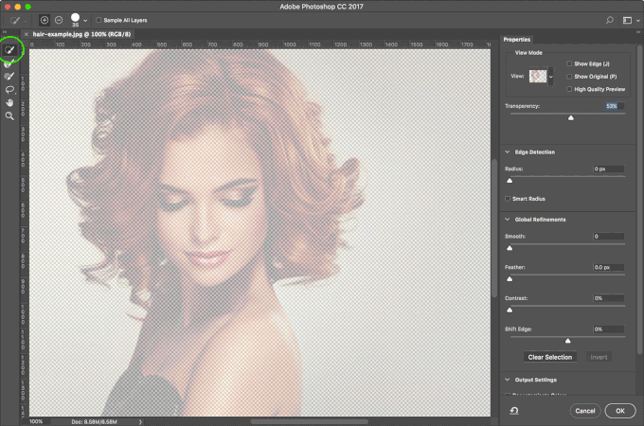
Task: Select the Refine Edge Brush tool
Action: 10,63
